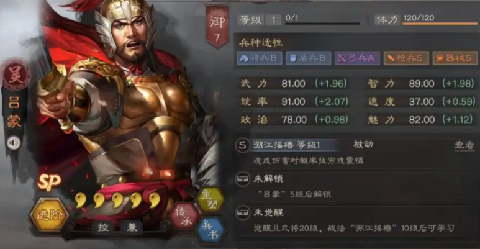Open the 查看 link for the skill
This screenshot has width=480, height=249.
[x=464, y=145]
